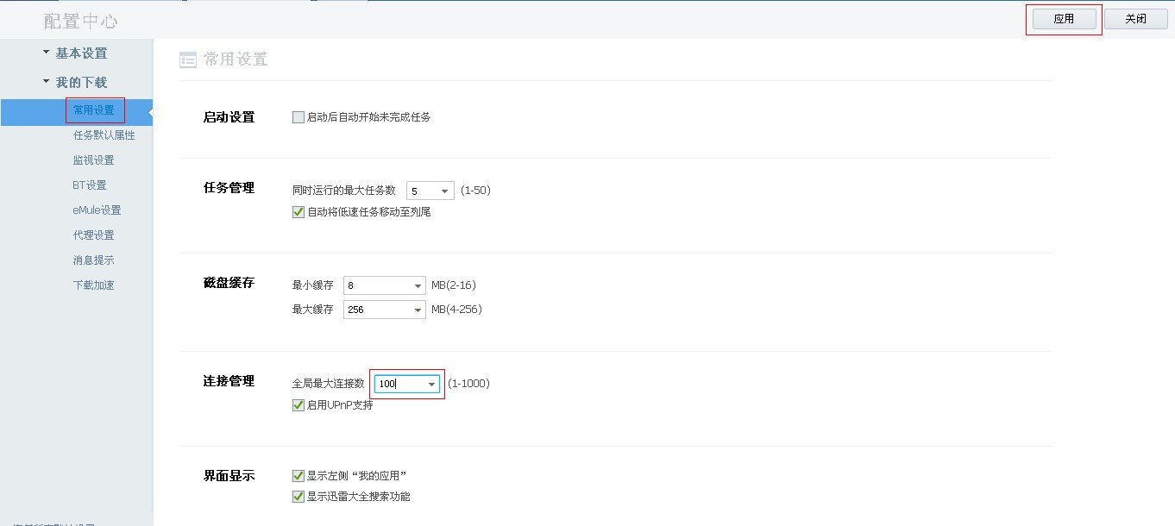
Task: Open eMule设置 settings page
Action: click(97, 210)
